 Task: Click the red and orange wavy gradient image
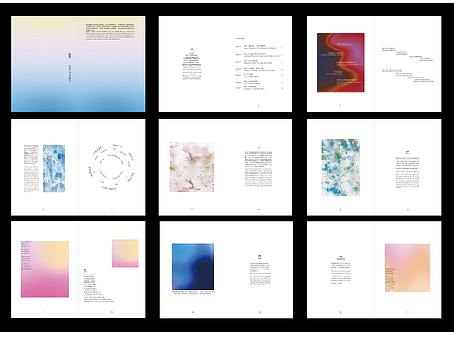340,63
